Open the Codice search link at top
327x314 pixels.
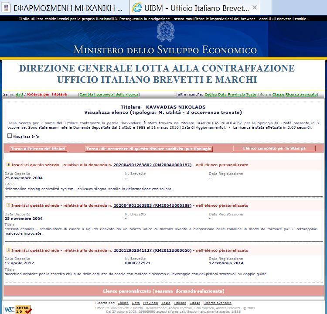[211, 95]
